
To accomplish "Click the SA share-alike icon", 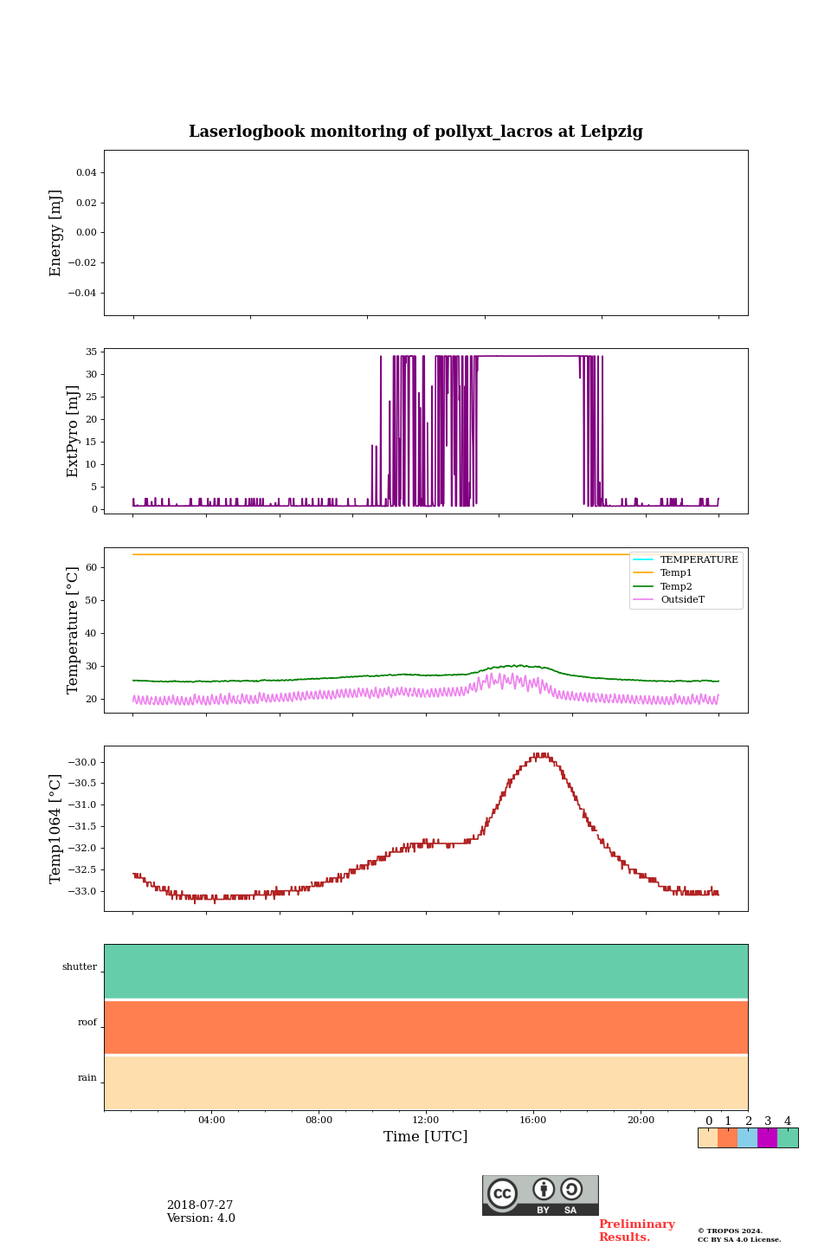I will [571, 1189].
